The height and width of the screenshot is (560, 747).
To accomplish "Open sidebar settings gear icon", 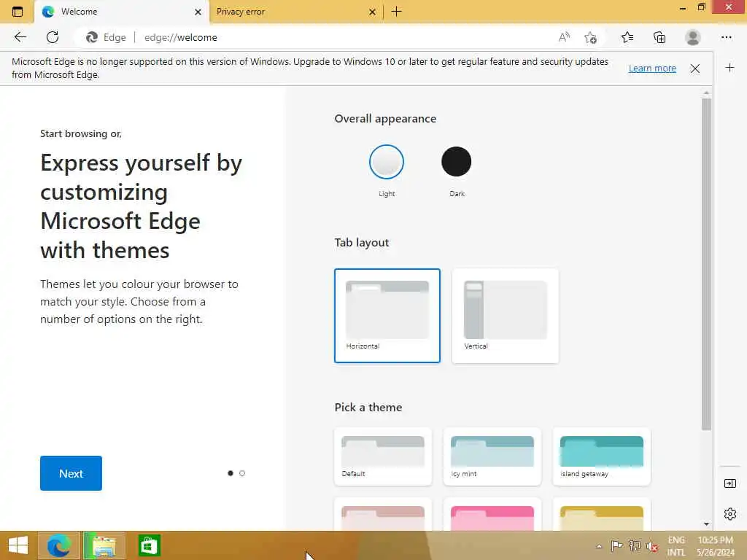I will point(729,514).
